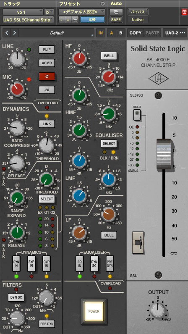Click the channel fader cap
Screen dimensions: 188x334
pos(164,154)
